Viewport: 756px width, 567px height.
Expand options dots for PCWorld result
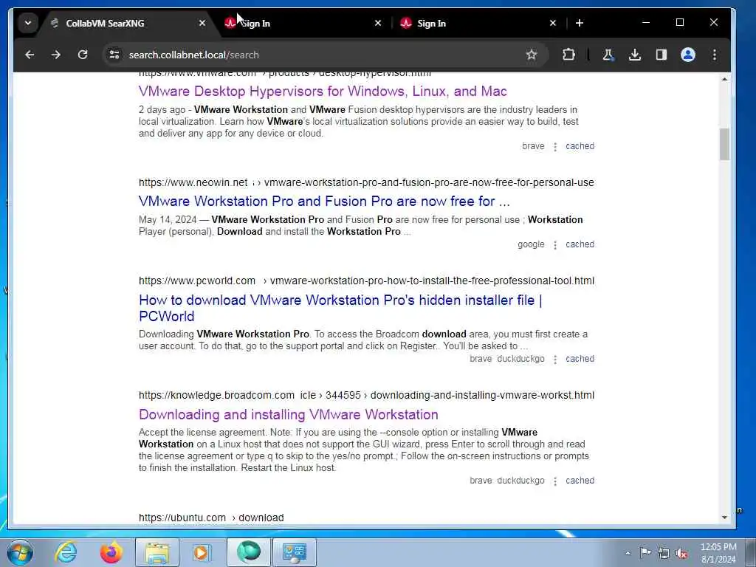coord(555,360)
